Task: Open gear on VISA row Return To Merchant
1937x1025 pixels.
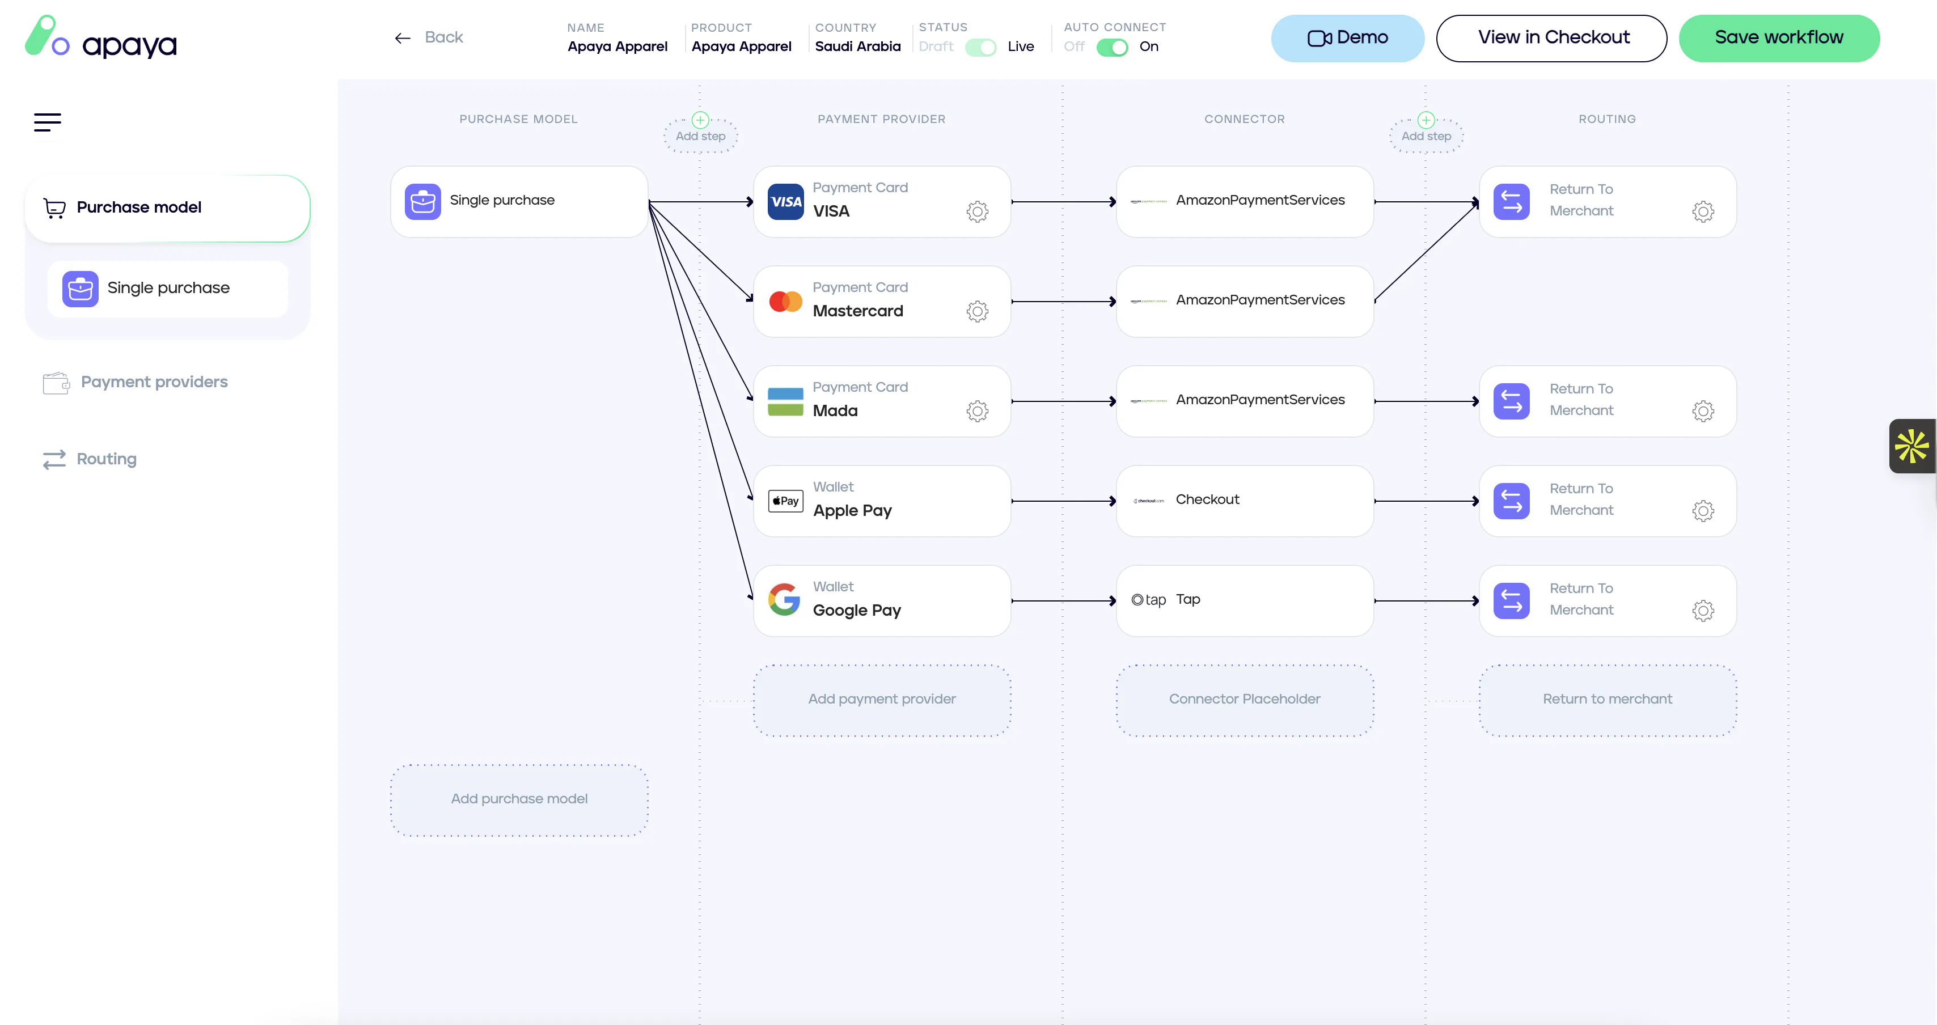Action: pos(1702,211)
